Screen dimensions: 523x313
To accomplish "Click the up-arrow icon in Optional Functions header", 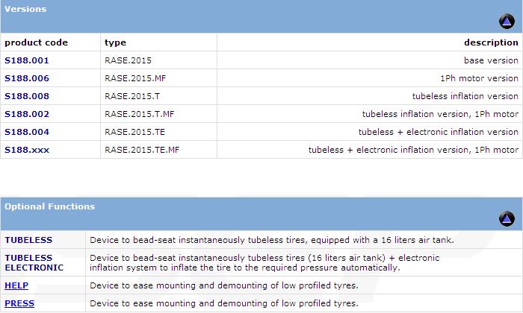I will pyautogui.click(x=507, y=218).
